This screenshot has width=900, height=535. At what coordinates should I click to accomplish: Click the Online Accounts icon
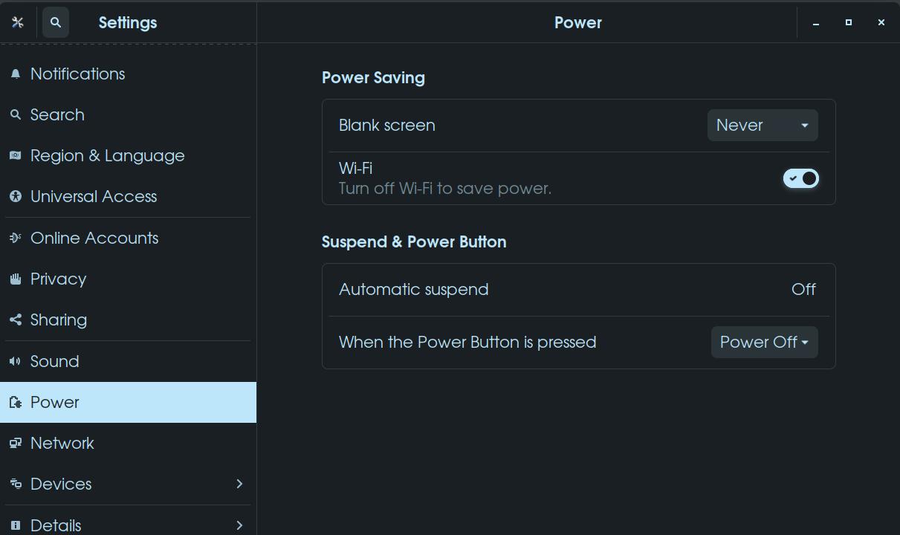pos(16,239)
